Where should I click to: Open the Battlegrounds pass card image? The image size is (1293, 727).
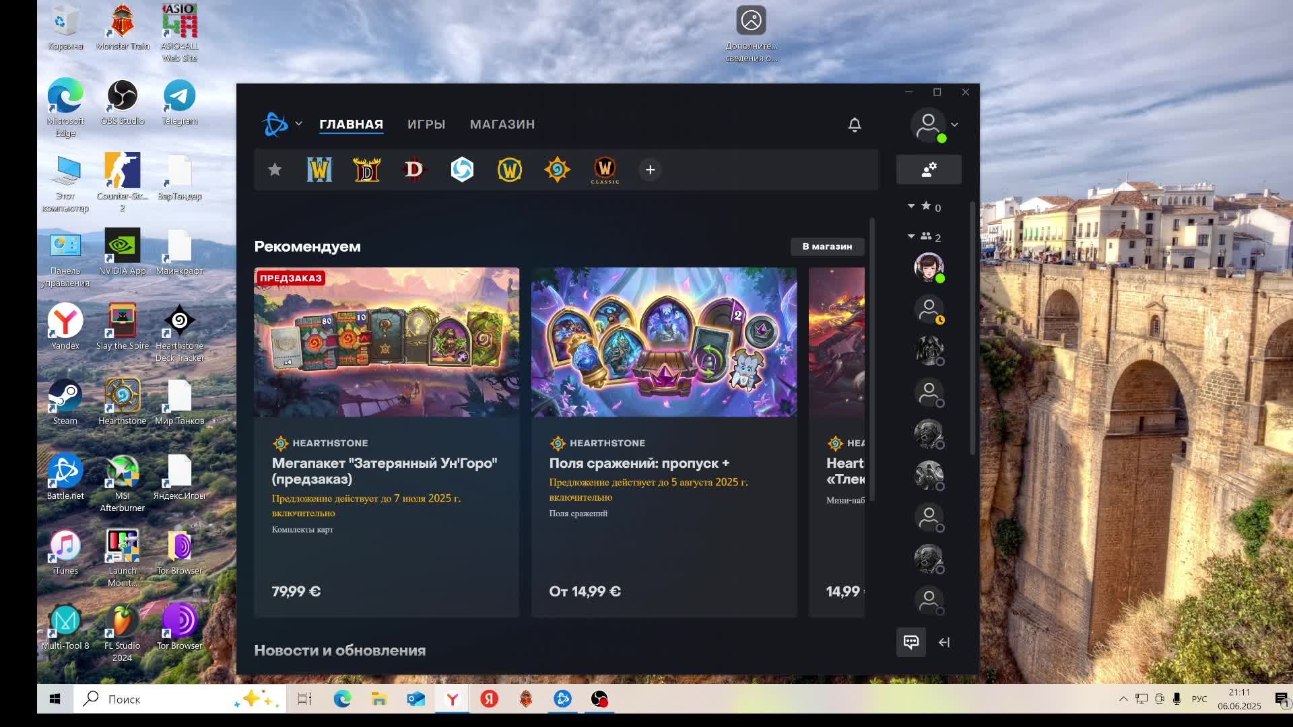click(x=664, y=342)
